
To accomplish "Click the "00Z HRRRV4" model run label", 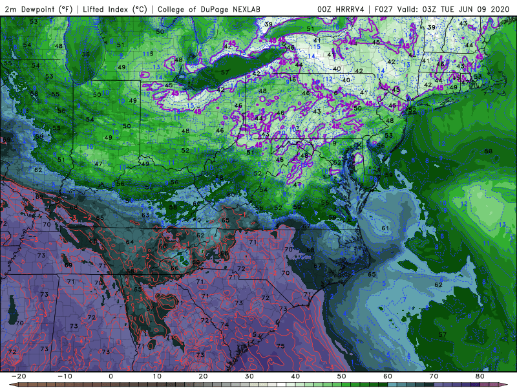I will 341,9.
